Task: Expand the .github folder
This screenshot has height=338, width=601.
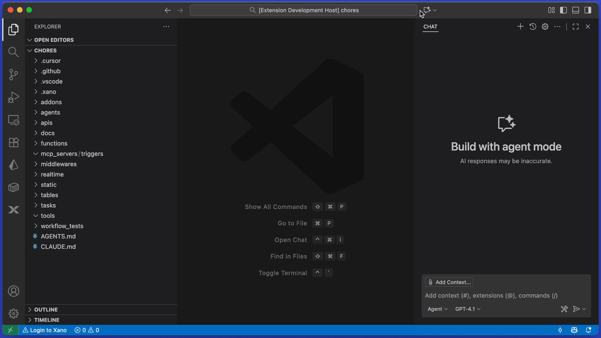Action: (101, 71)
